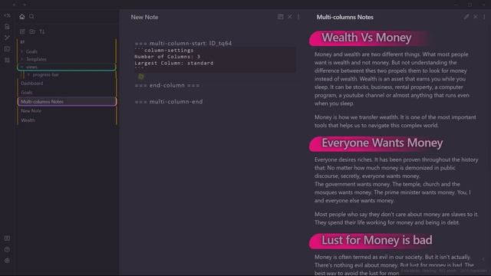Click the end-column line
Screen dimensions: 491x276
(167, 85)
